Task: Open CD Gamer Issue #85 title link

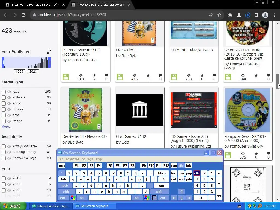Action: (189, 138)
